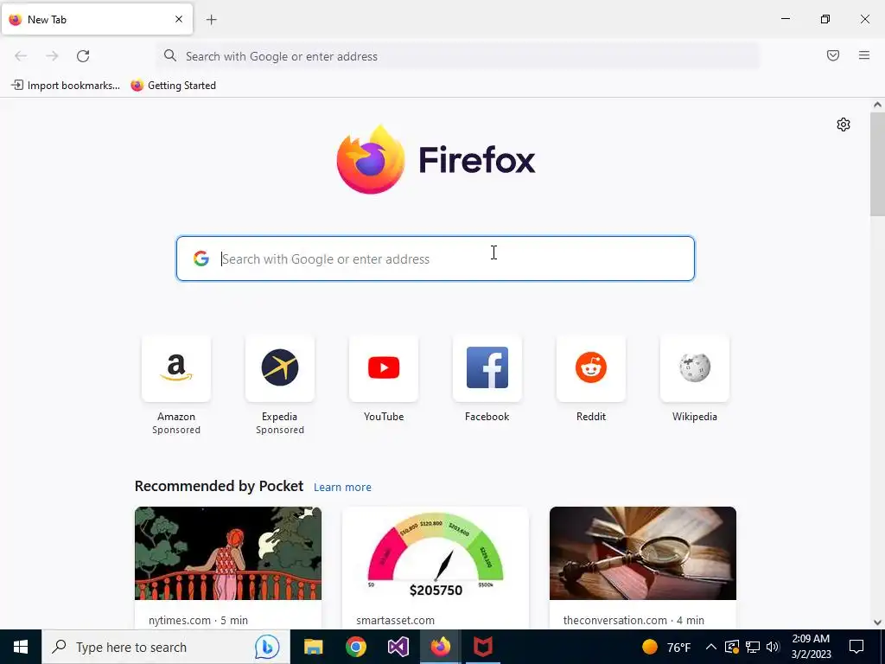Click the Recommended by Pocket heading
This screenshot has width=885, height=664.
[x=219, y=486]
